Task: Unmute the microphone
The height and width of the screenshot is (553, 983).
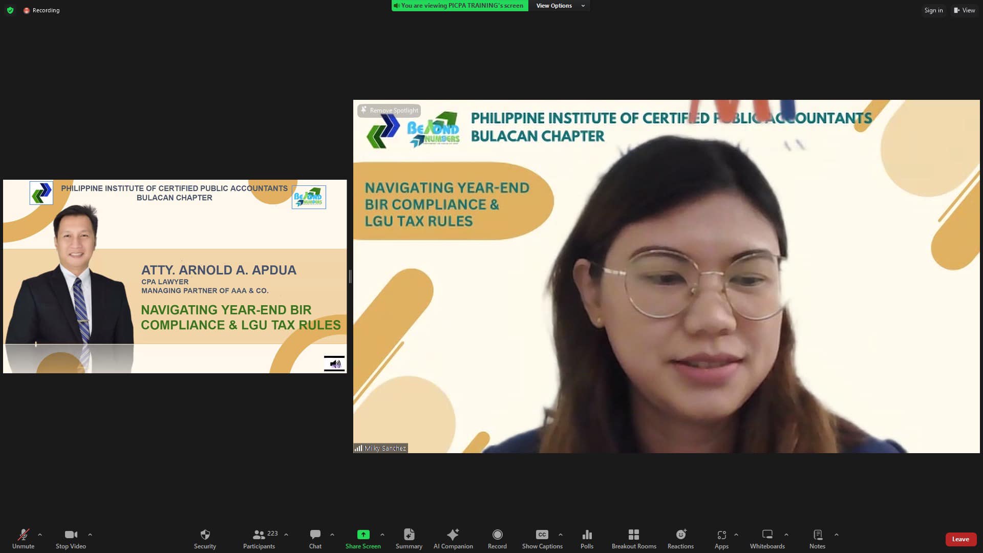Action: (23, 539)
